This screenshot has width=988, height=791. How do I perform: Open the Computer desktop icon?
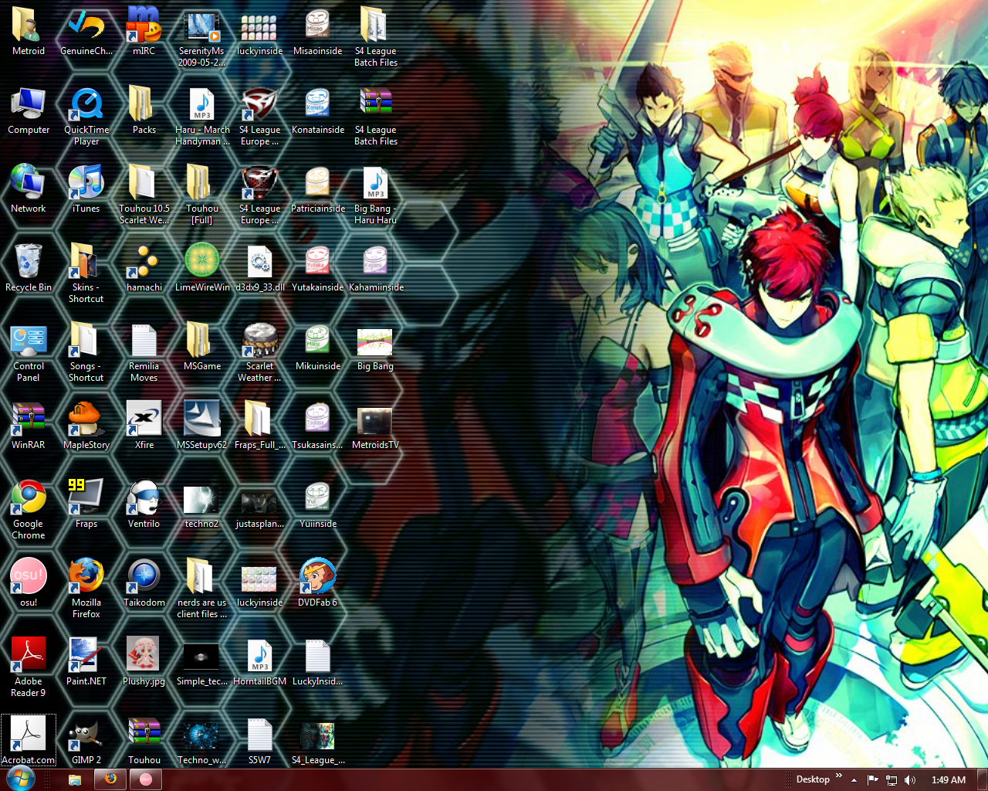point(29,110)
